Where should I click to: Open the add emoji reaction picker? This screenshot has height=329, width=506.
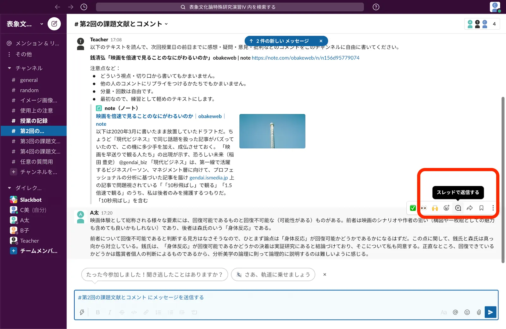[x=446, y=208]
